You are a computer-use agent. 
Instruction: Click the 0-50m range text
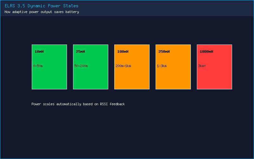(x=38, y=66)
